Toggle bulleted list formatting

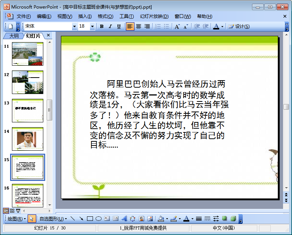click(167, 26)
